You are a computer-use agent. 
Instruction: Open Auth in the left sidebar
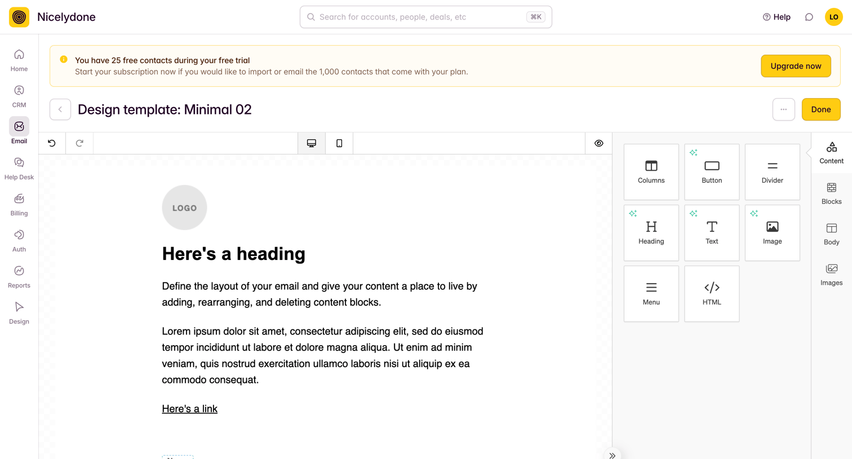tap(19, 241)
